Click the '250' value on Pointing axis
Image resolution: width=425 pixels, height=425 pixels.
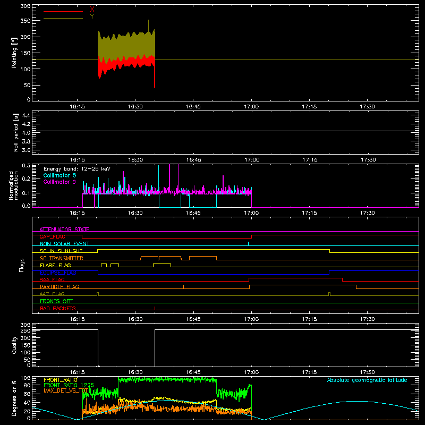[25, 21]
